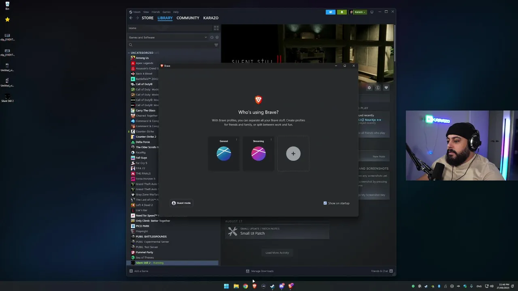Switch Steam to Big Picture mode icon
Image resolution: width=518 pixels, height=291 pixels.
click(x=372, y=12)
